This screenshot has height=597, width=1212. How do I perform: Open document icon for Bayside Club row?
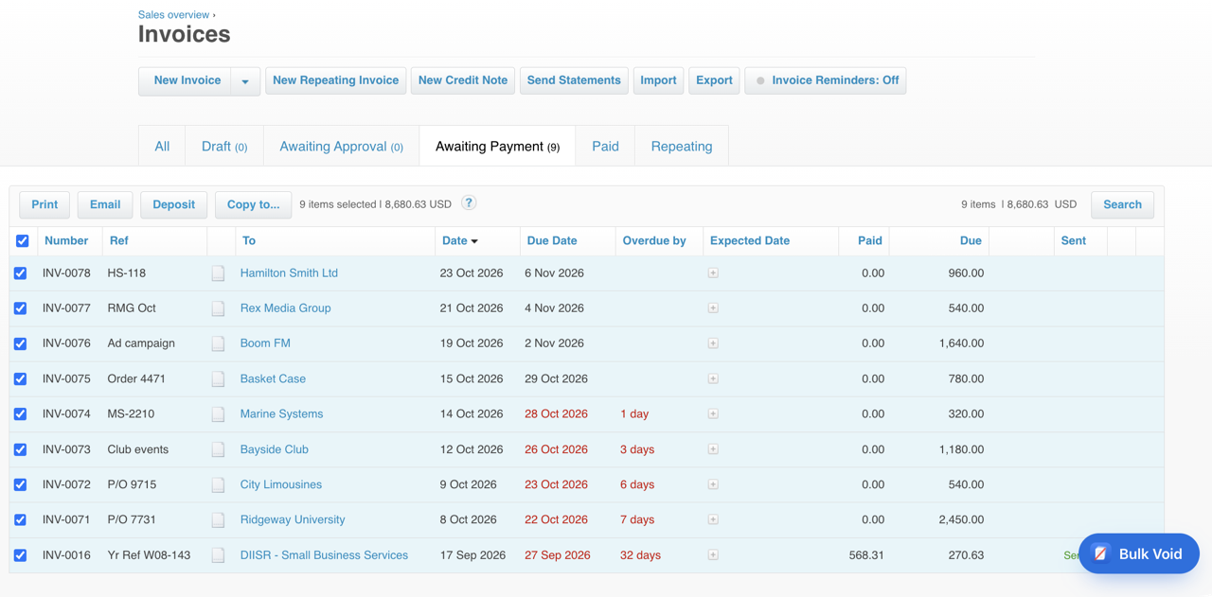tap(218, 449)
